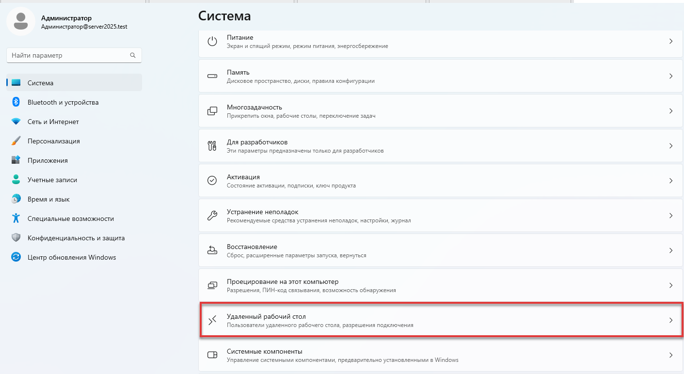Image resolution: width=684 pixels, height=374 pixels.
Task: Click the Power (Питание) icon
Action: pyautogui.click(x=212, y=41)
